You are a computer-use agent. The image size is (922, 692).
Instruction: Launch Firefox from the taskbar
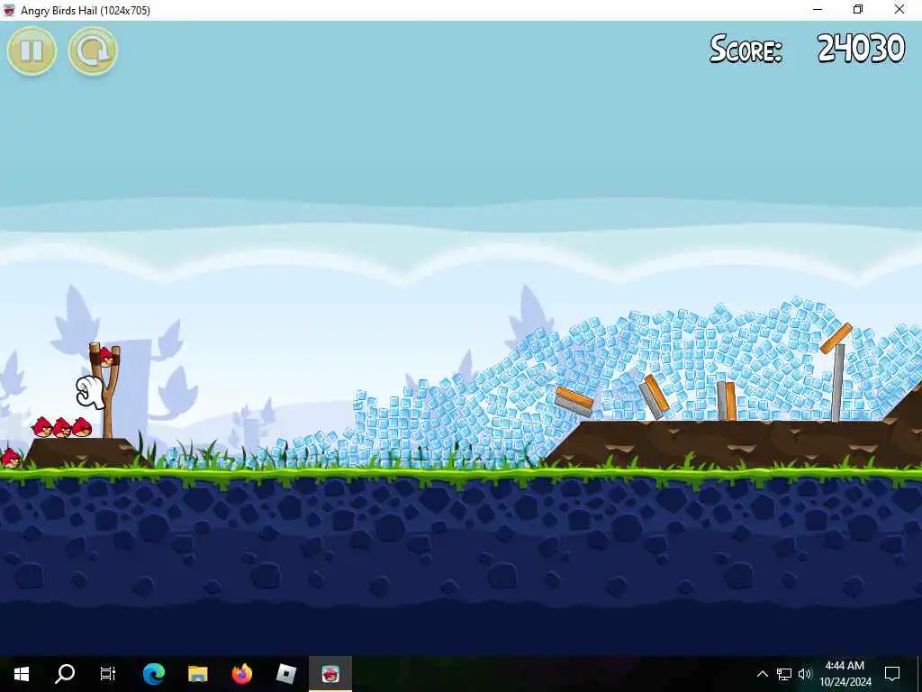(241, 673)
